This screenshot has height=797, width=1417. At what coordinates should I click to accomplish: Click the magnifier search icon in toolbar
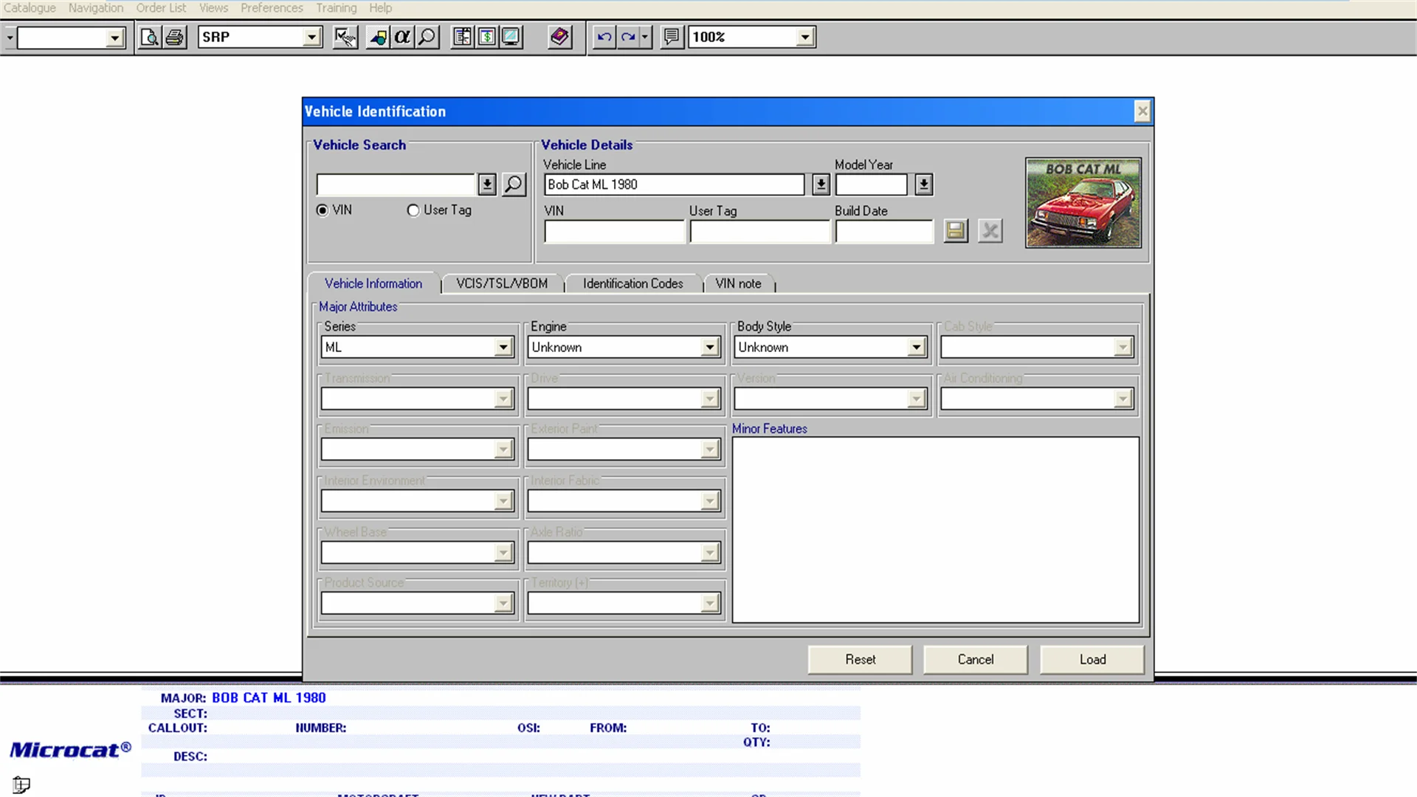pyautogui.click(x=427, y=37)
